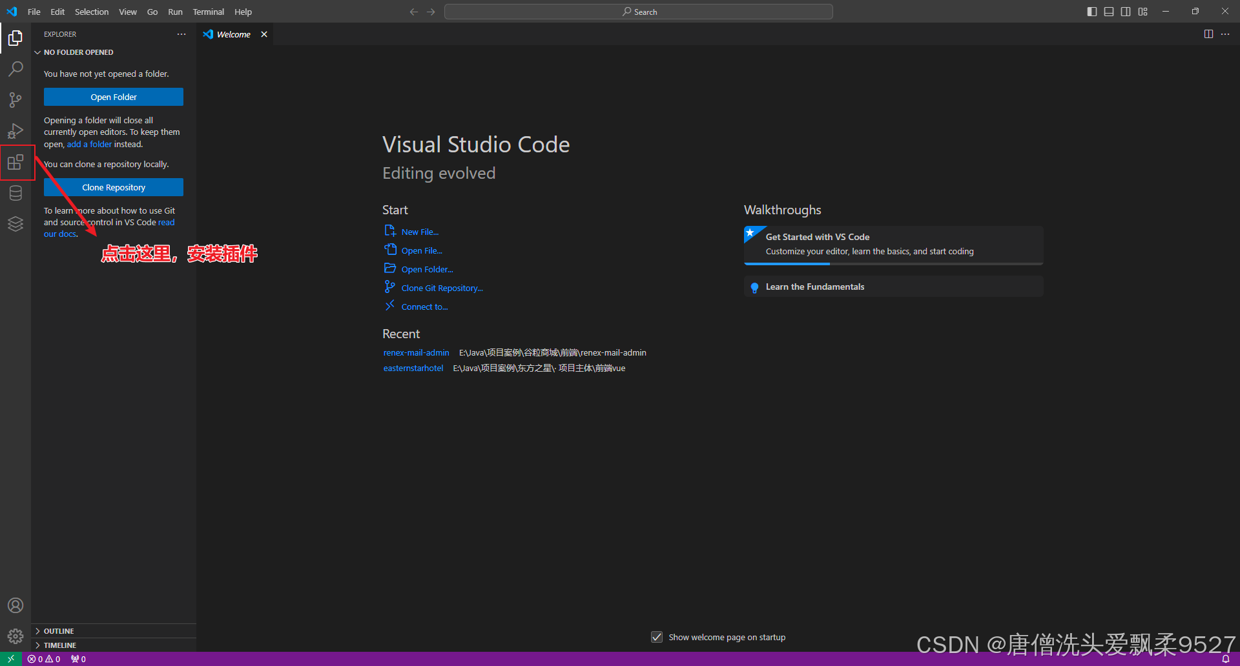Screen dimensions: 1240x666
Task: Open Get Started with VS Code walkthrough
Action: coord(893,245)
